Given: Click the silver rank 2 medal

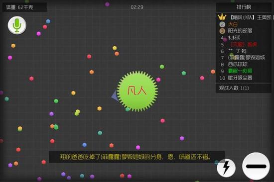Looking at the screenshot, I should tap(222, 24).
